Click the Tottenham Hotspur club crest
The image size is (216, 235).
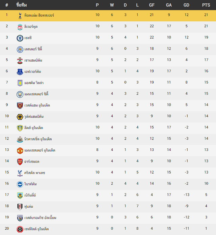tap(20, 16)
